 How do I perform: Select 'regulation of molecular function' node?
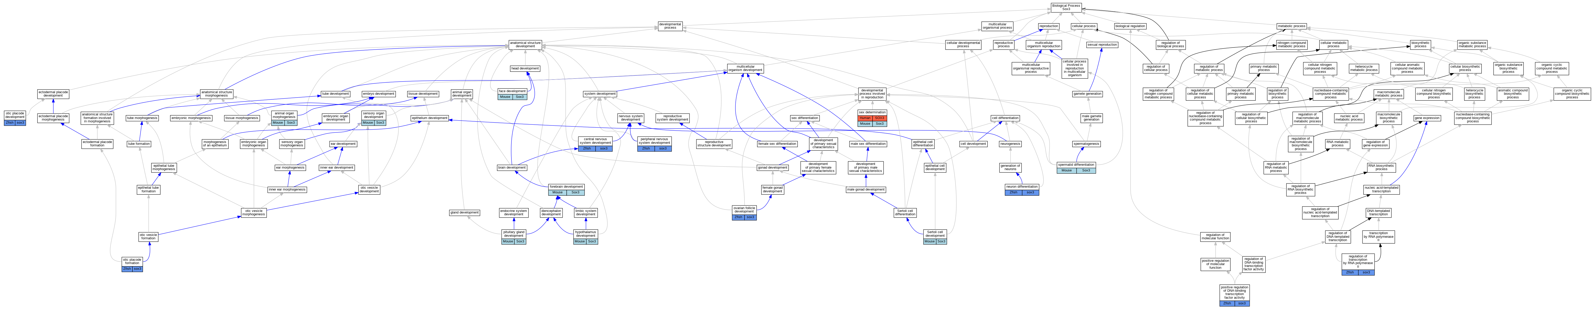tap(1215, 236)
